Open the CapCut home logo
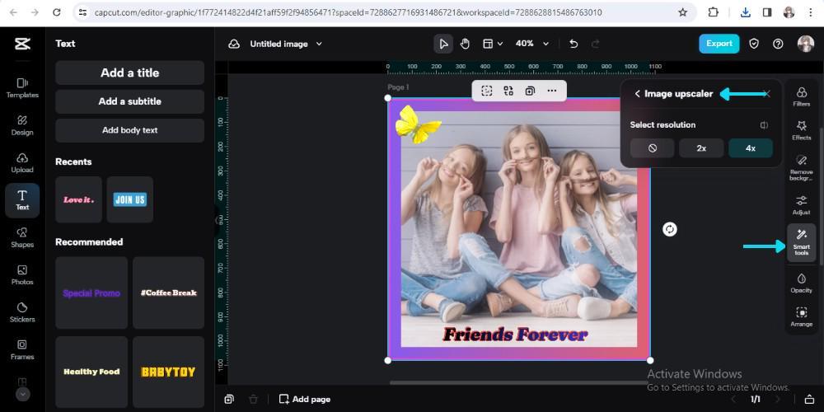824x412 pixels. click(x=22, y=44)
